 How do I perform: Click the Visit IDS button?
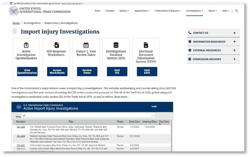point(117,72)
